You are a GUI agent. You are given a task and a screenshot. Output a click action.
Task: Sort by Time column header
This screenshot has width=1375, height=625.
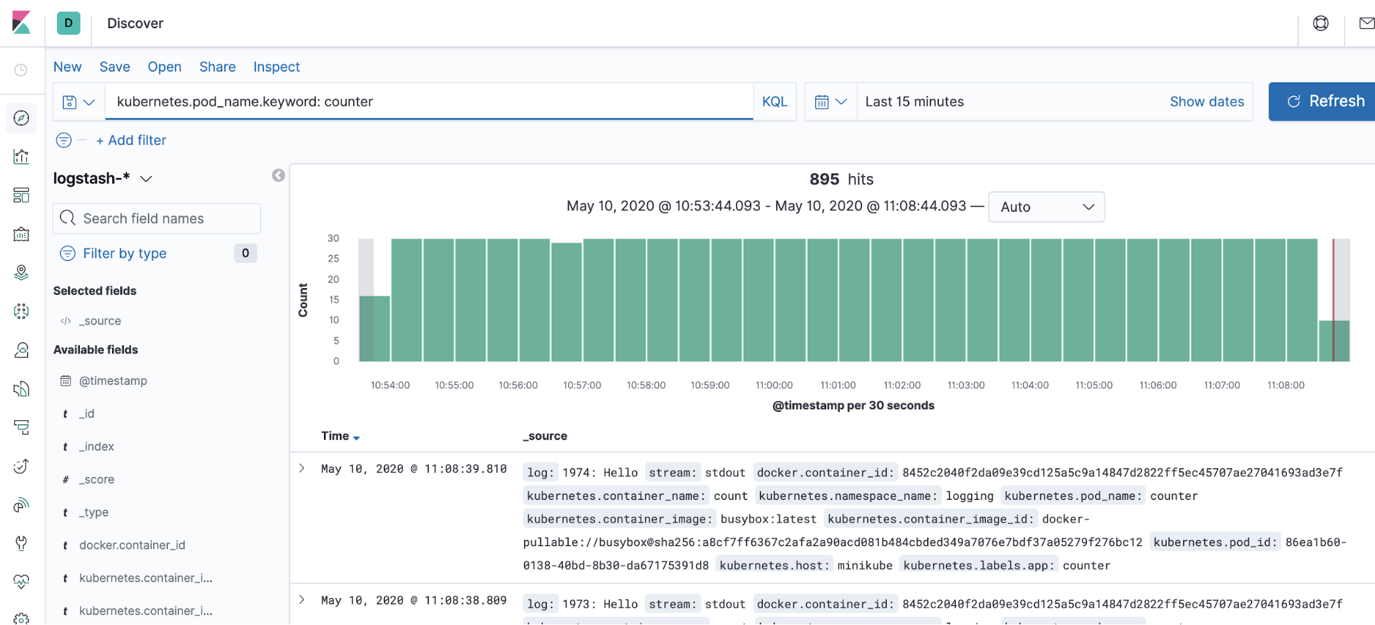340,436
